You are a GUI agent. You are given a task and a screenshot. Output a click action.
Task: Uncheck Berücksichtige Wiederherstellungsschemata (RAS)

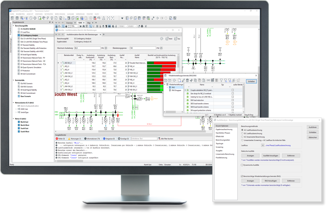(x=242, y=176)
